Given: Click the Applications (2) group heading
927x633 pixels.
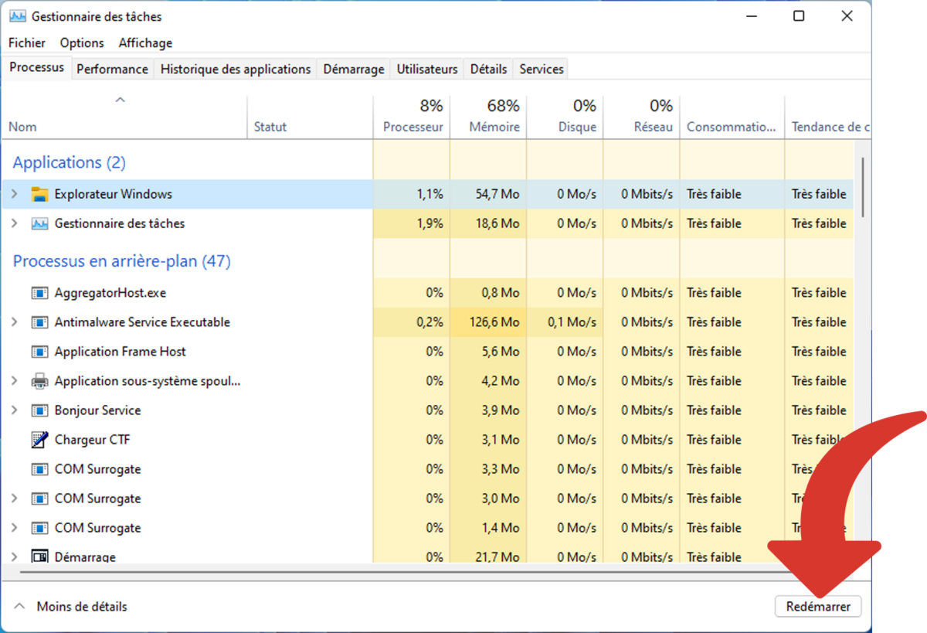Looking at the screenshot, I should (x=70, y=162).
